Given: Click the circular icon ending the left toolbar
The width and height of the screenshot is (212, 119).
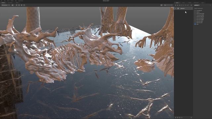Looking at the screenshot, I should coord(24,5).
